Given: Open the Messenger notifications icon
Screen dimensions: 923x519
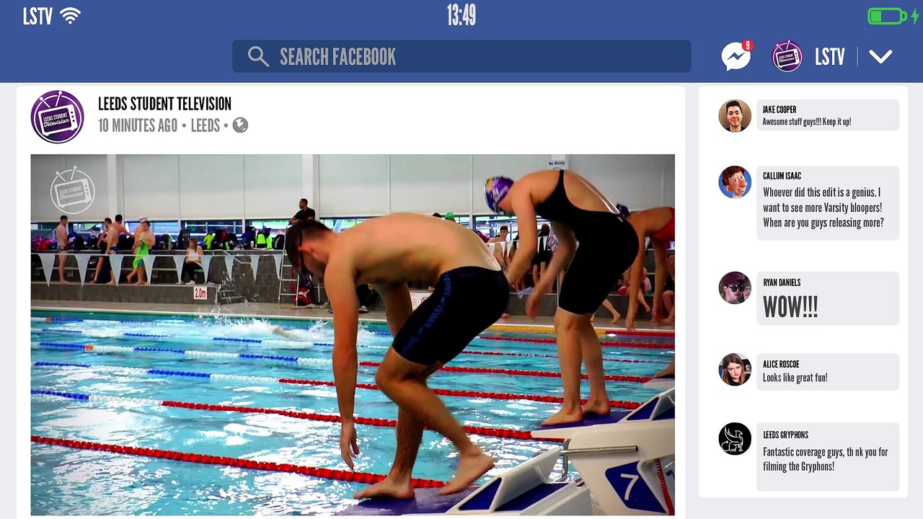Looking at the screenshot, I should point(736,56).
